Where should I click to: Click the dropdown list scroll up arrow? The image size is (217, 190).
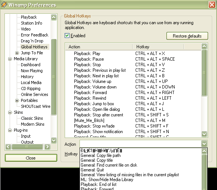click(204, 151)
